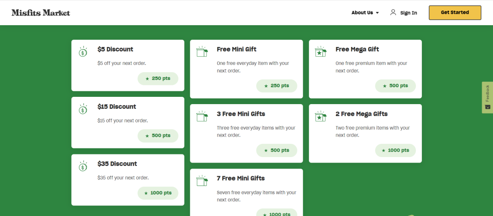Image resolution: width=493 pixels, height=216 pixels.
Task: Click text '$35 off your next order.'
Action: [x=123, y=178]
